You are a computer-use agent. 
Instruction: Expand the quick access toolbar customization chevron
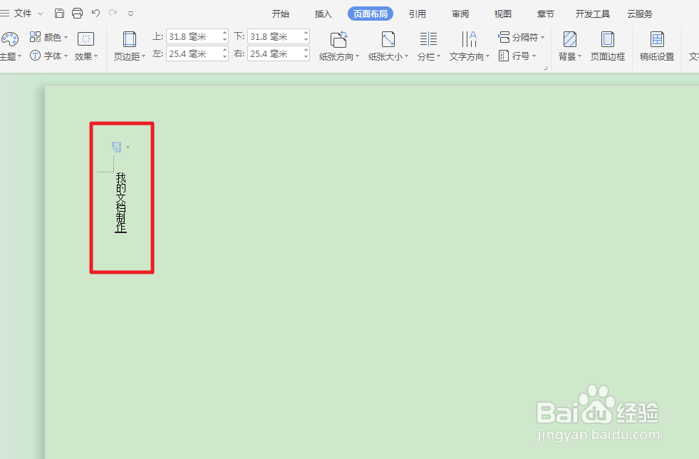click(130, 12)
